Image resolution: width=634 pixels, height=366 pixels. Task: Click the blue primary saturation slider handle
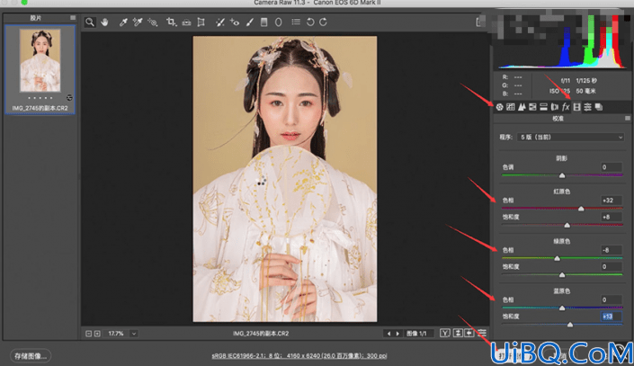pos(570,325)
